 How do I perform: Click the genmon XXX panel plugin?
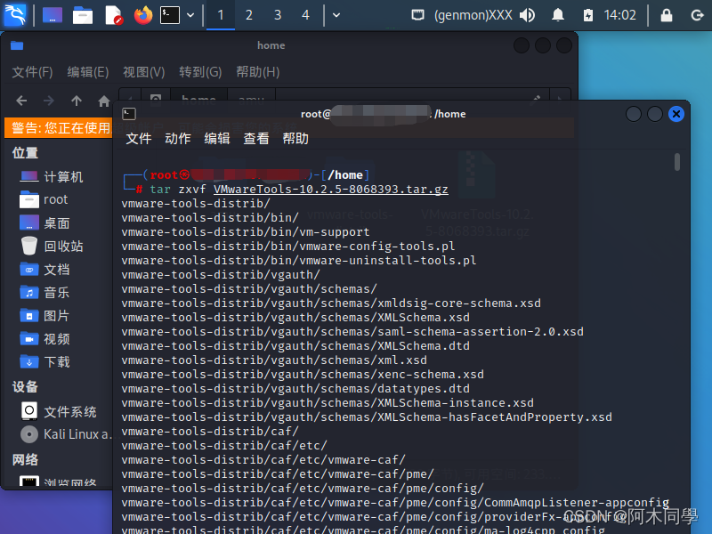click(x=473, y=15)
